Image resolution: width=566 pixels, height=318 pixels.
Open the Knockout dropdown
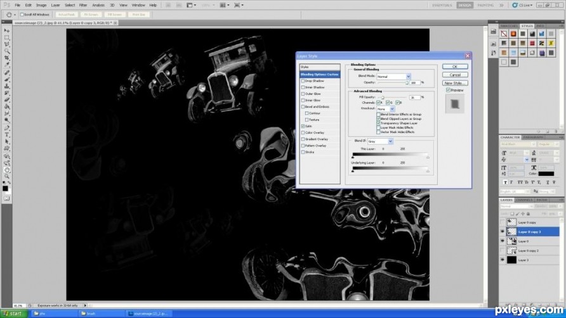pyautogui.click(x=386, y=108)
